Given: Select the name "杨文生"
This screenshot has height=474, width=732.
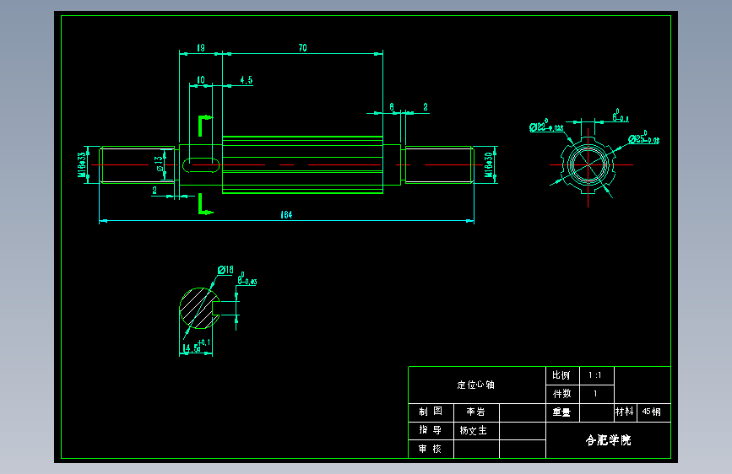Looking at the screenshot, I should [473, 431].
